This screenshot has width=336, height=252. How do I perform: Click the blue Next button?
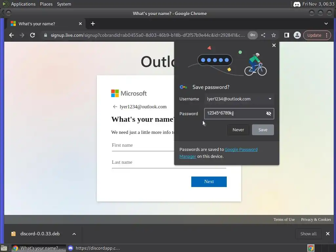click(x=209, y=182)
